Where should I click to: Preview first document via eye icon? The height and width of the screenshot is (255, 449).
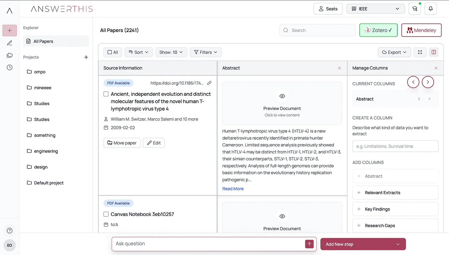[282, 96]
